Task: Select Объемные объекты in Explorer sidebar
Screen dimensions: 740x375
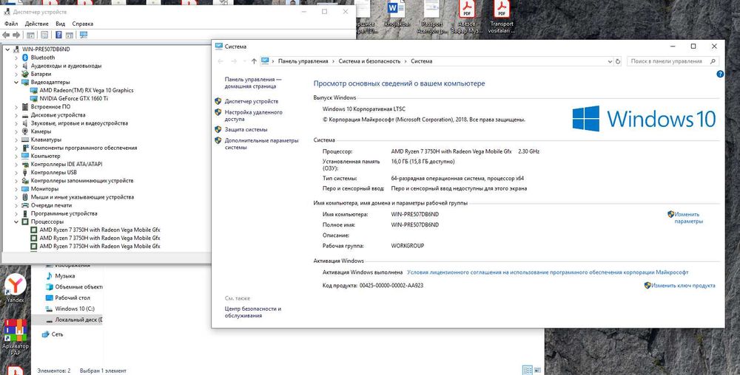Action: pos(74,287)
